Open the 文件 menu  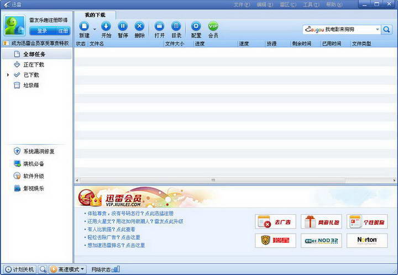point(242,4)
